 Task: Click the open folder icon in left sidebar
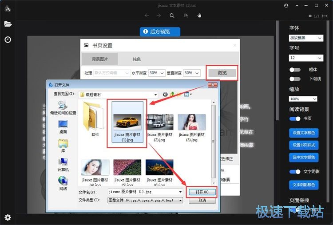[8, 24]
